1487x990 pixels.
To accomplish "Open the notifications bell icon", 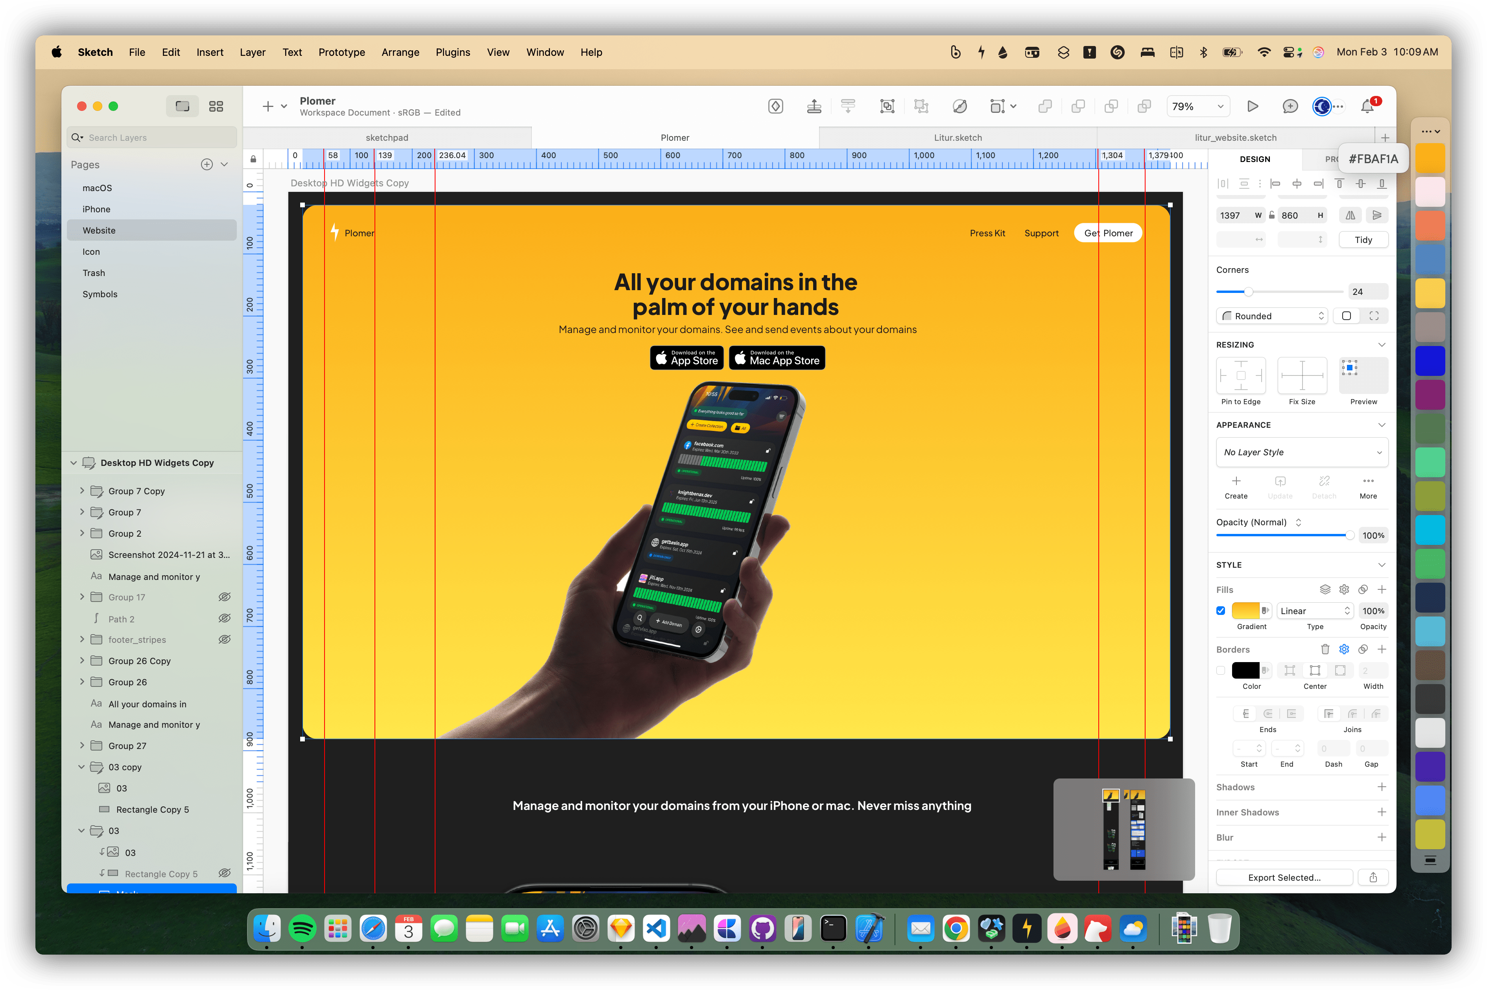I will [x=1367, y=106].
